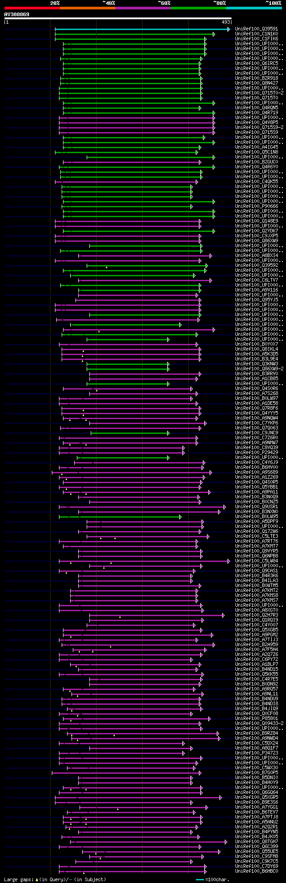Open hit UniRef100_Q6IRC5
286x883 pixels.
click(257, 64)
